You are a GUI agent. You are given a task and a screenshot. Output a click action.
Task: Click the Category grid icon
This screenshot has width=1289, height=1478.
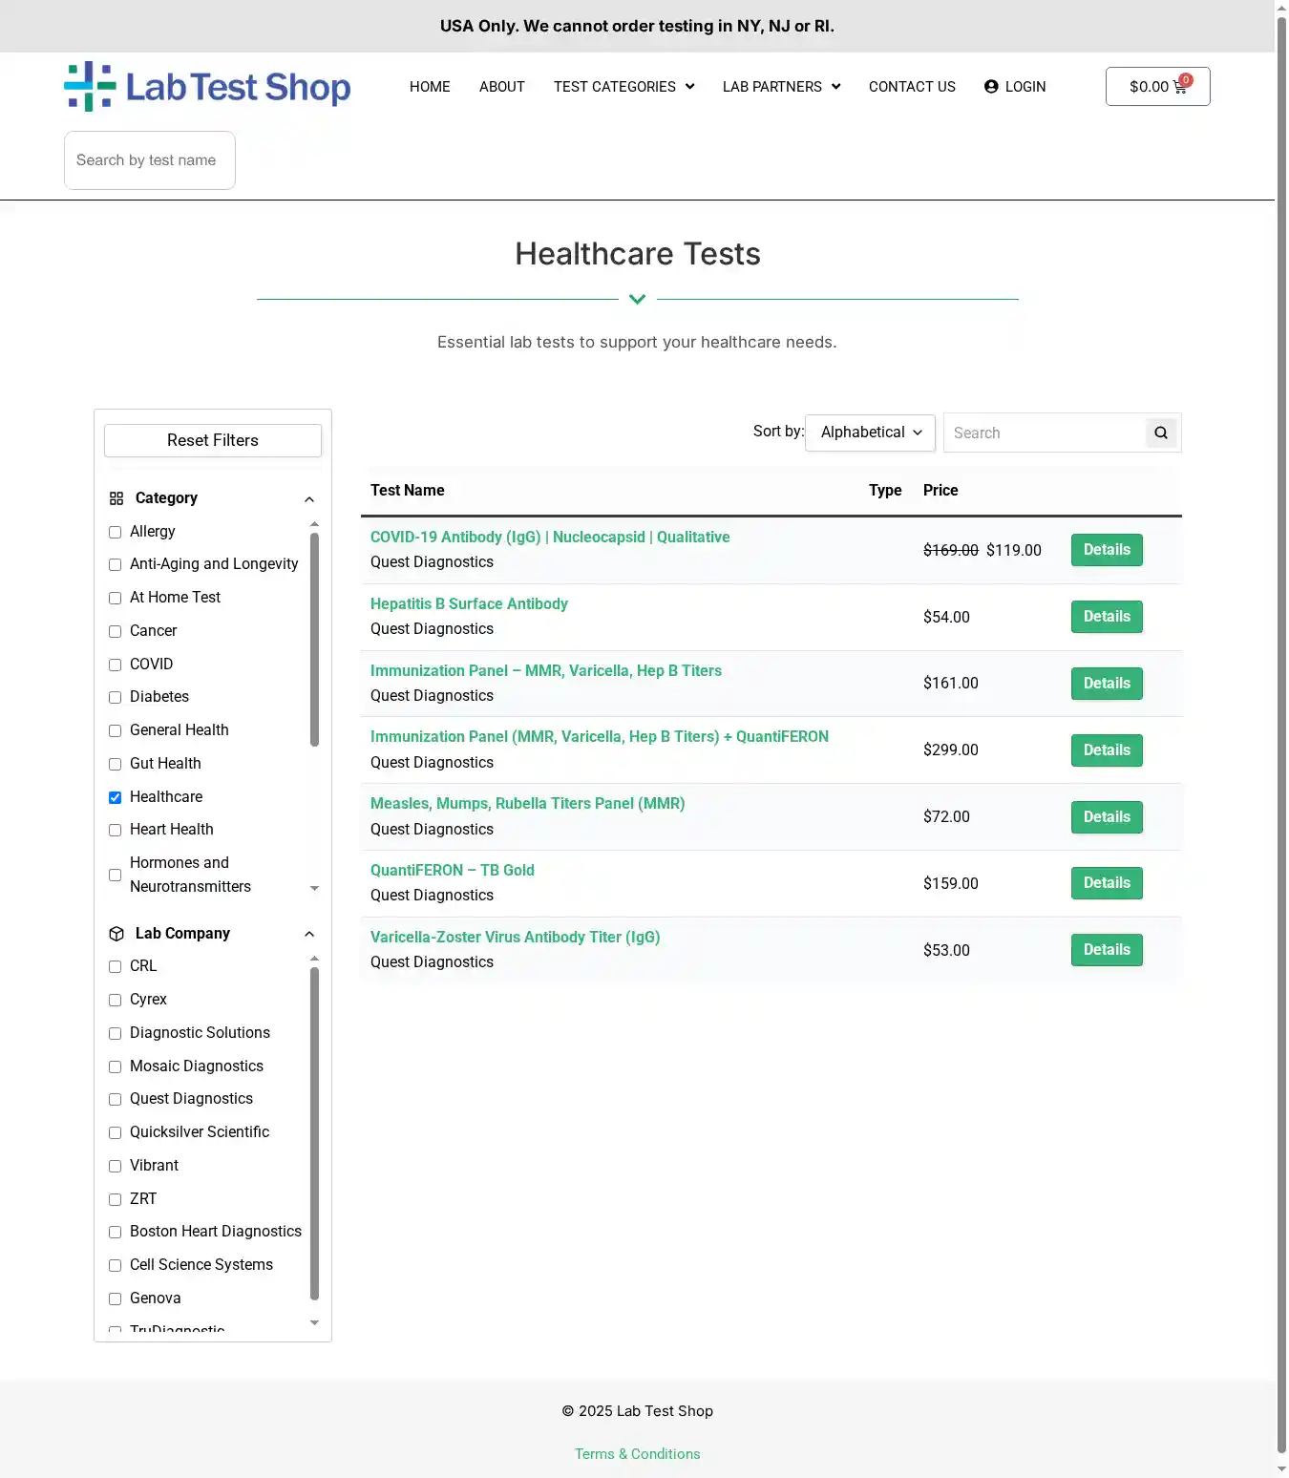click(116, 498)
